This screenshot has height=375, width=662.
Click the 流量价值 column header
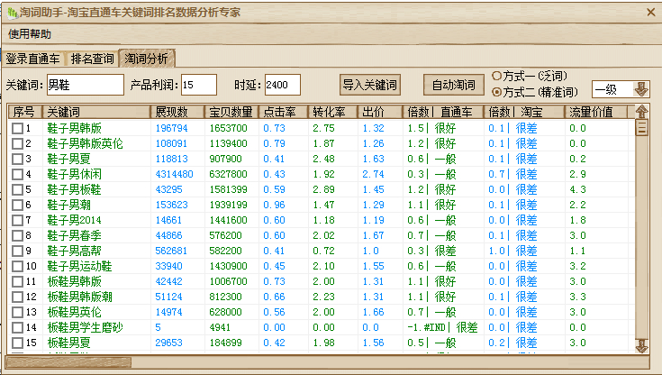(596, 112)
